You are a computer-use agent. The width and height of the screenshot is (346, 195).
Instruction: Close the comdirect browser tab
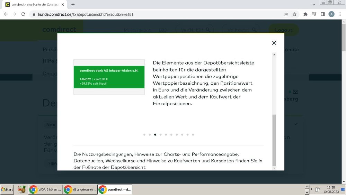(63, 5)
